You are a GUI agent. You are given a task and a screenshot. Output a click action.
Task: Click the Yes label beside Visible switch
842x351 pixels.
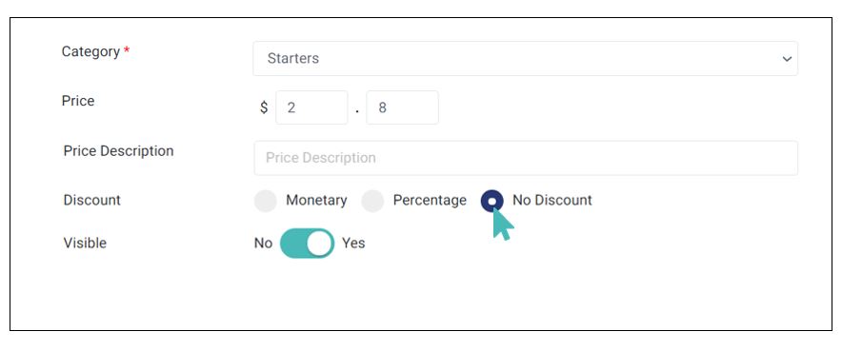click(353, 244)
